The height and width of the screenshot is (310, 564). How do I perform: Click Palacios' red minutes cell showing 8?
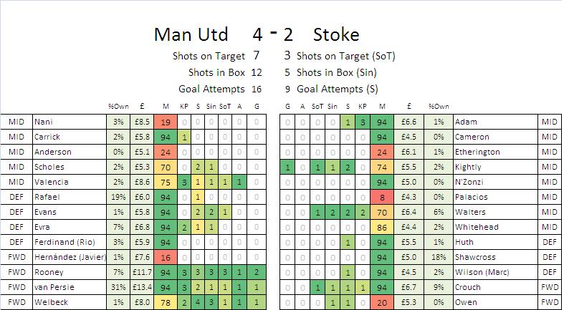click(x=381, y=197)
